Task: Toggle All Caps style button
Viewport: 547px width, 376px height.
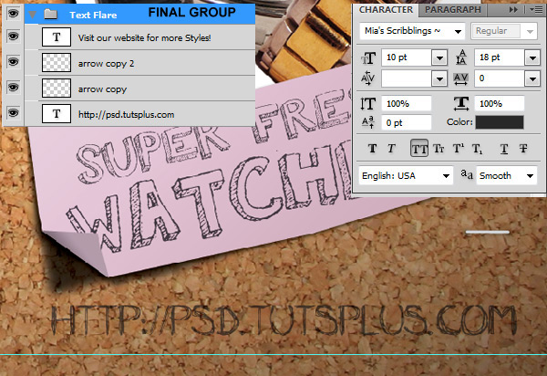Action: (x=419, y=149)
